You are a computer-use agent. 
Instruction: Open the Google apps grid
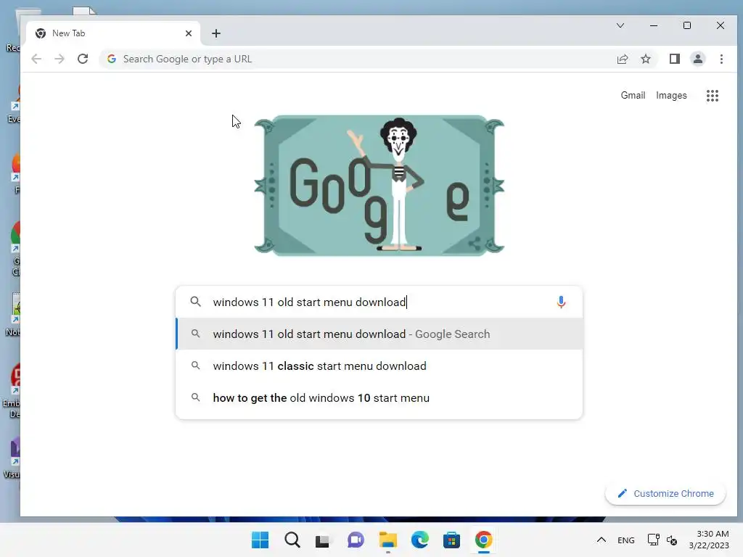713,96
